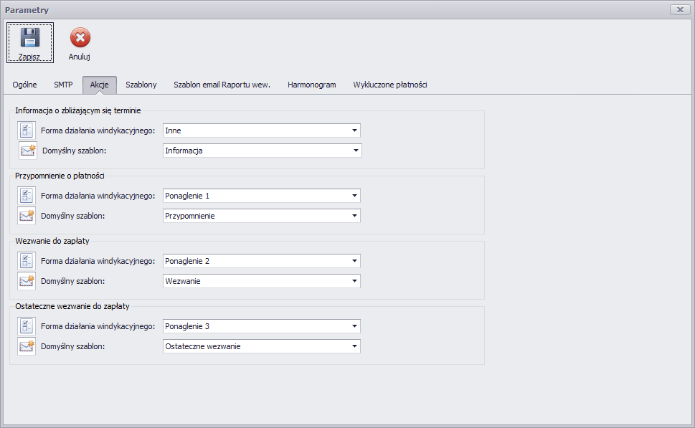This screenshot has width=695, height=428.
Task: Click the red Anuluj cancel icon
Action: click(80, 38)
